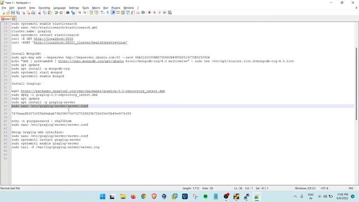This screenshot has height=202, width=359.
Task: Click the Save All toolbar icon
Action: point(18,12)
